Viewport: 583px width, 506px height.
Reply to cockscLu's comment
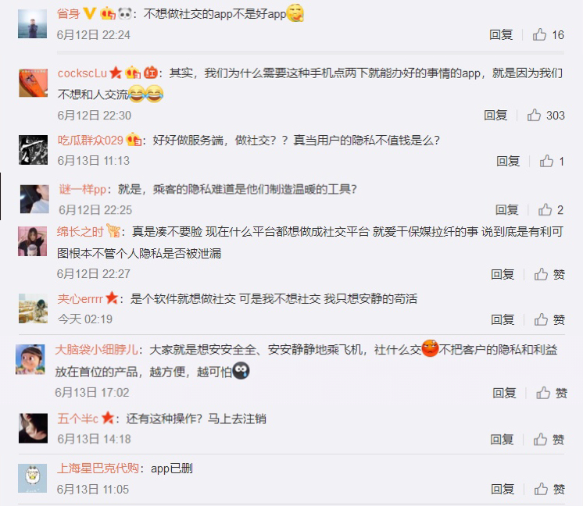495,116
